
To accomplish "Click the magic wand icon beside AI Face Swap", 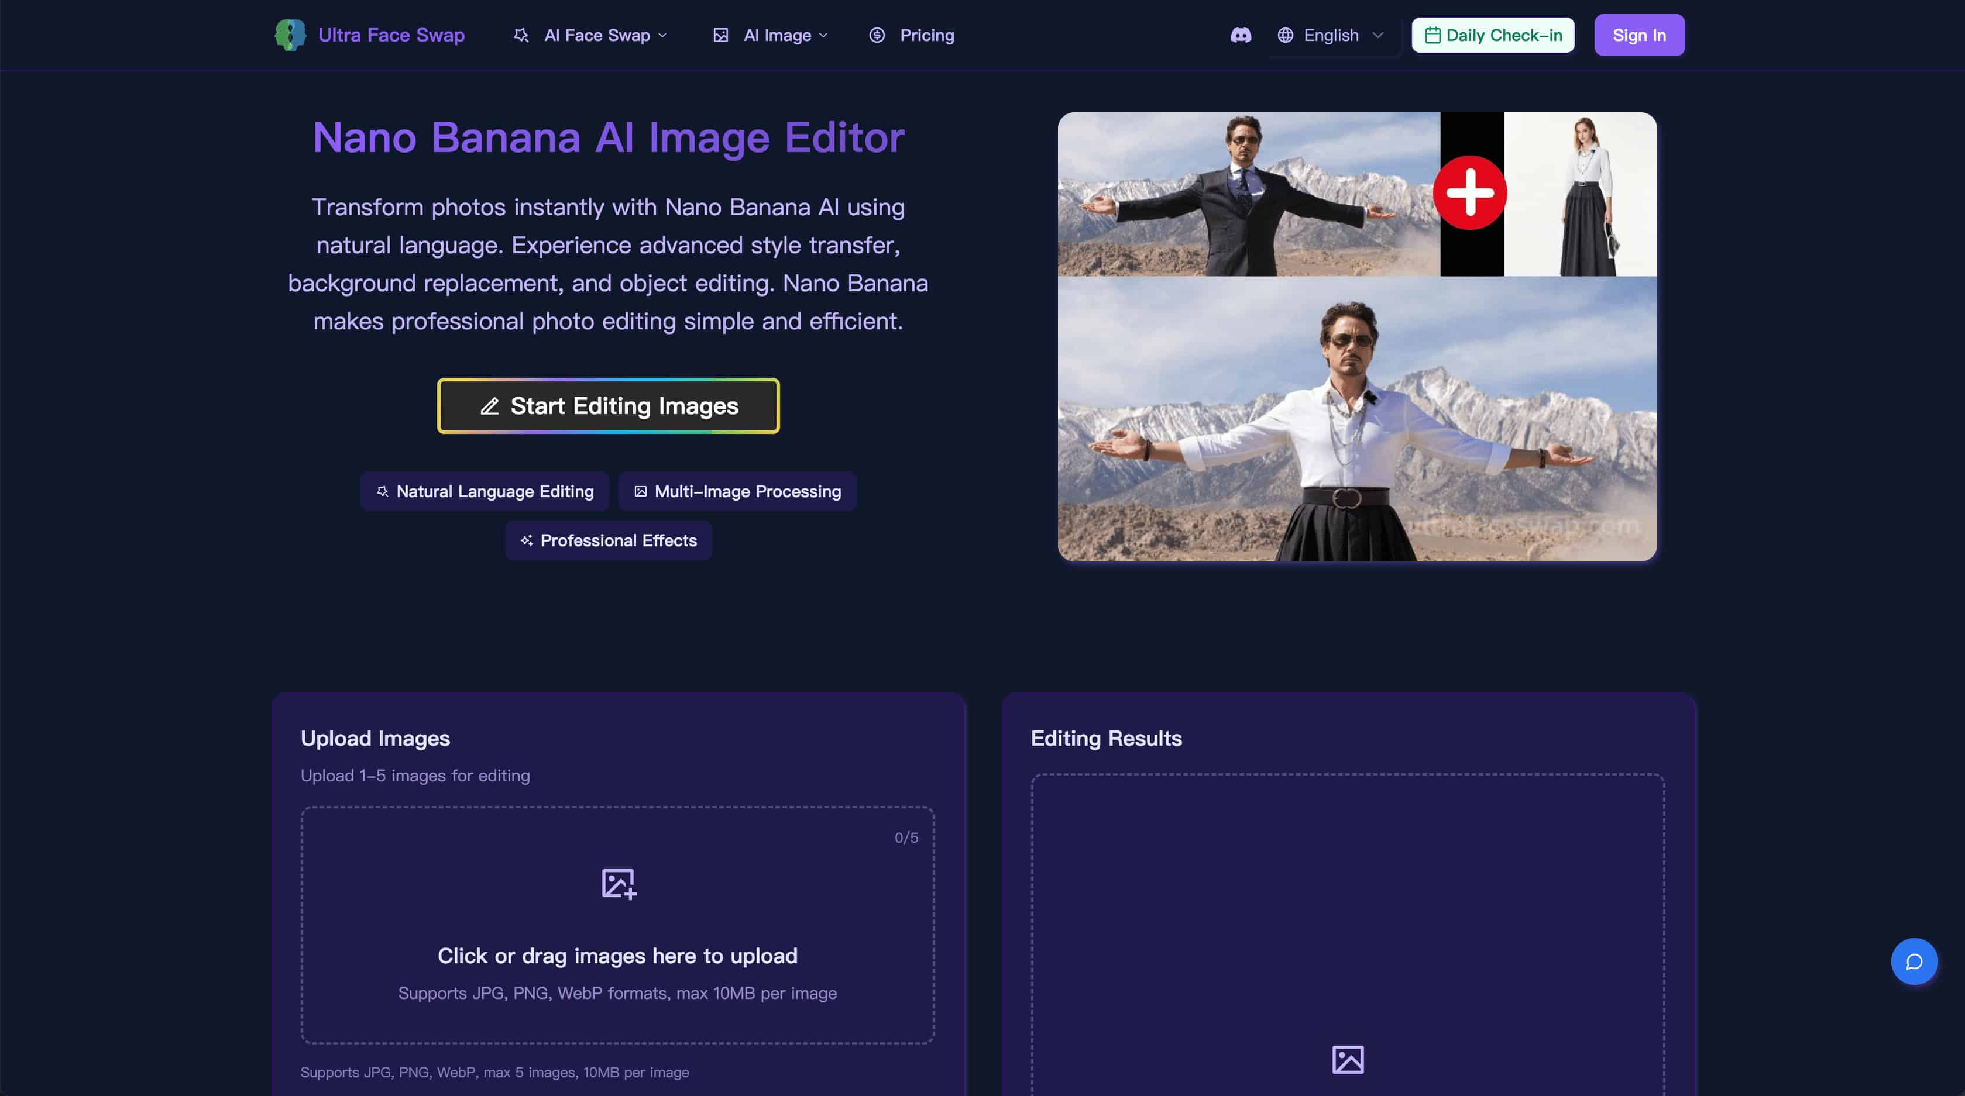I will pos(522,35).
